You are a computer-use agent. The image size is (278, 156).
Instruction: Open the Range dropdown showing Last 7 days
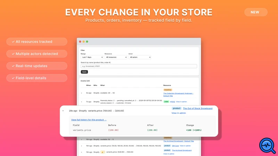tap(92, 57)
